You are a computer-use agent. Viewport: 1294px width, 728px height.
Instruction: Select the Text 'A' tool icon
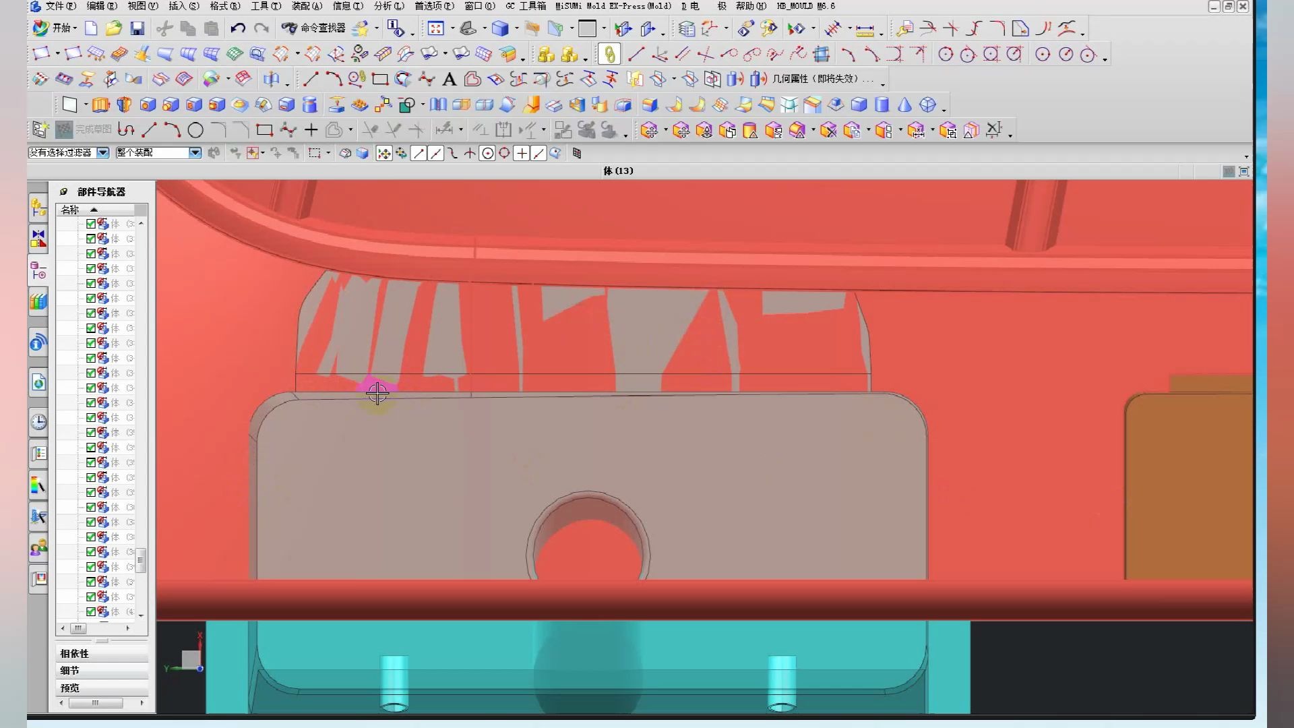449,80
